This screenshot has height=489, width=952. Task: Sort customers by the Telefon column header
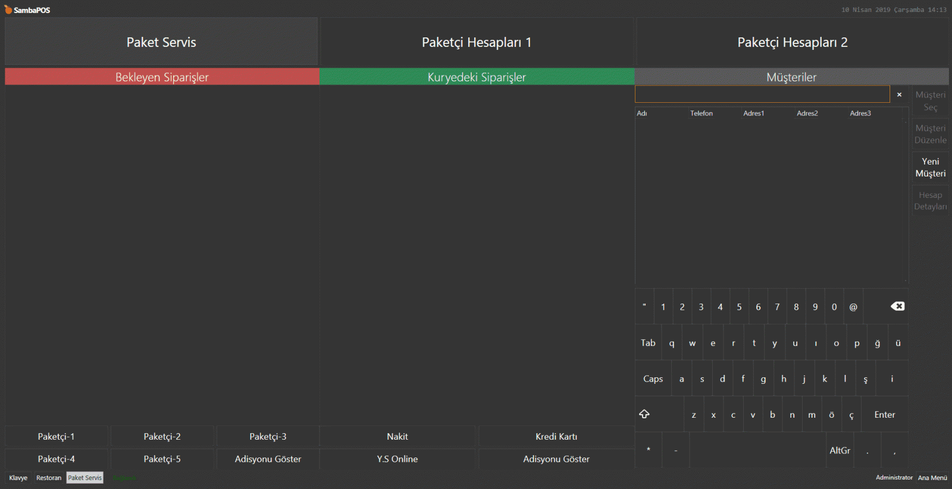[702, 113]
